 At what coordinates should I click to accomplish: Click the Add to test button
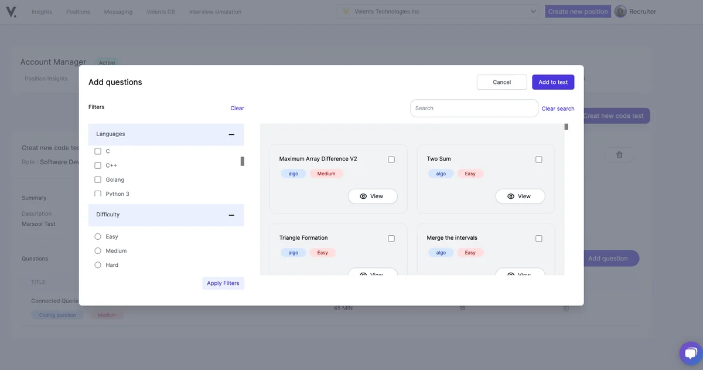553,82
